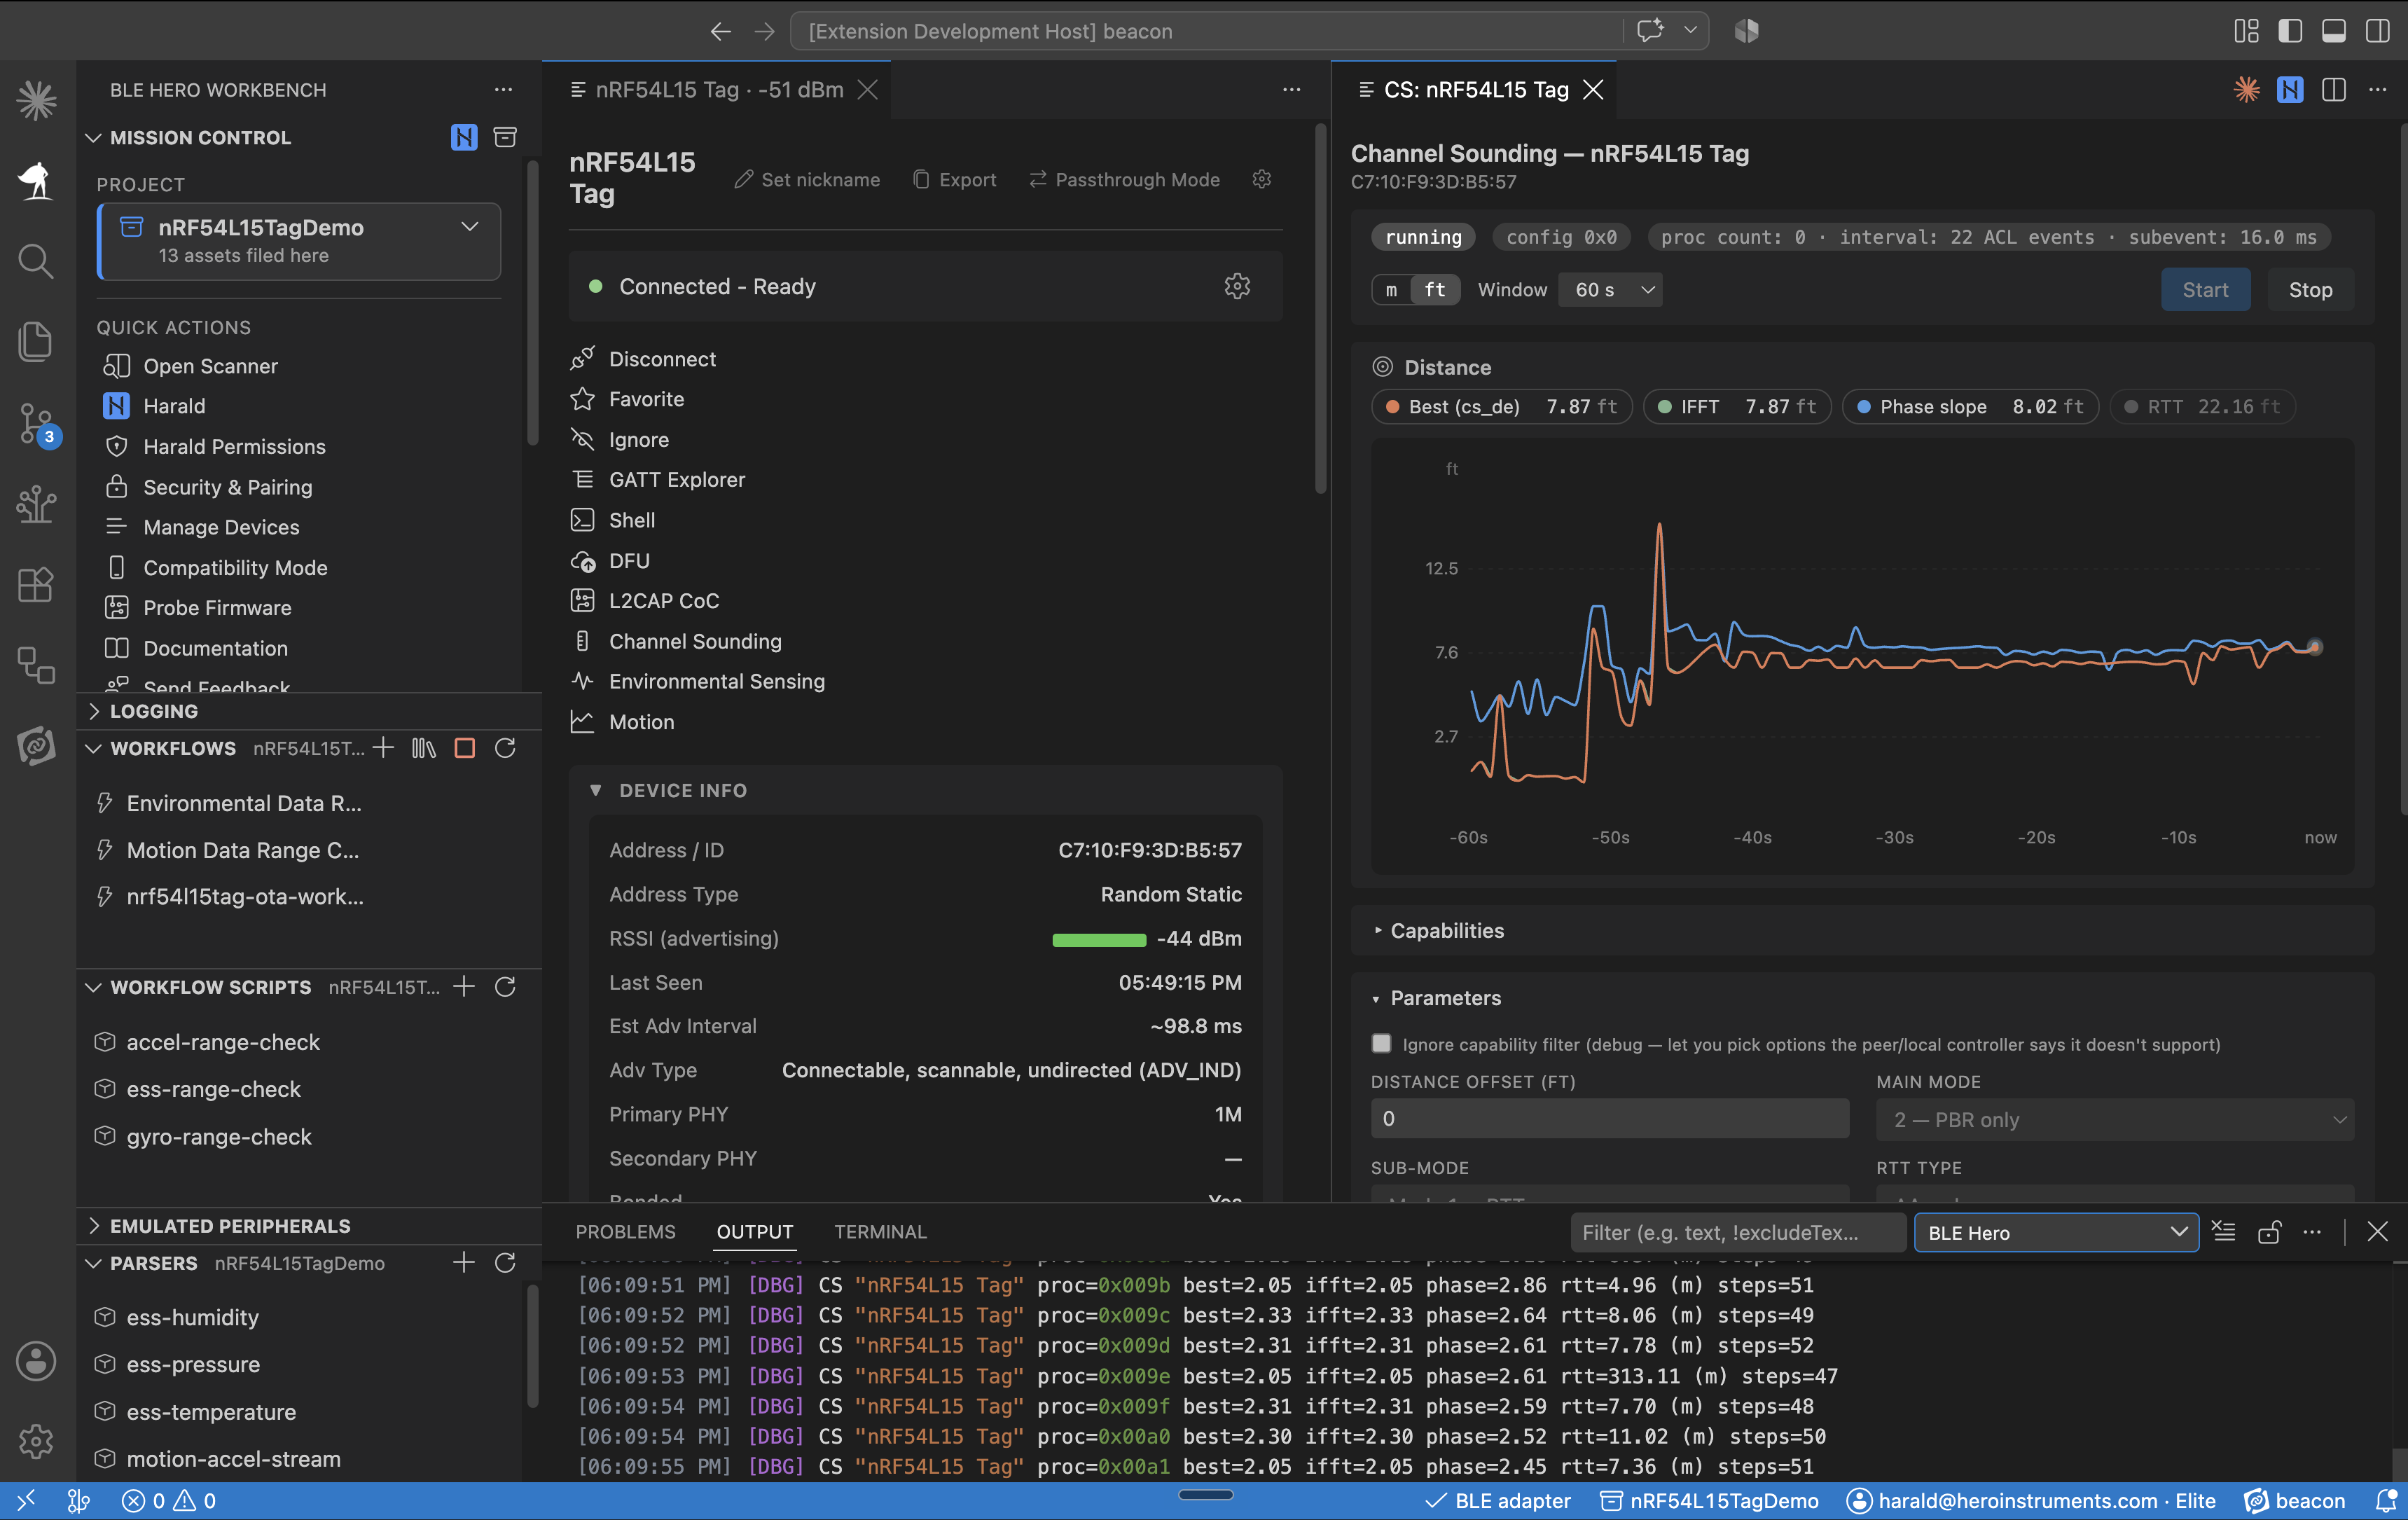This screenshot has height=1520, width=2408.
Task: Open the BLE Hero output channel dropdown
Action: coord(2056,1232)
